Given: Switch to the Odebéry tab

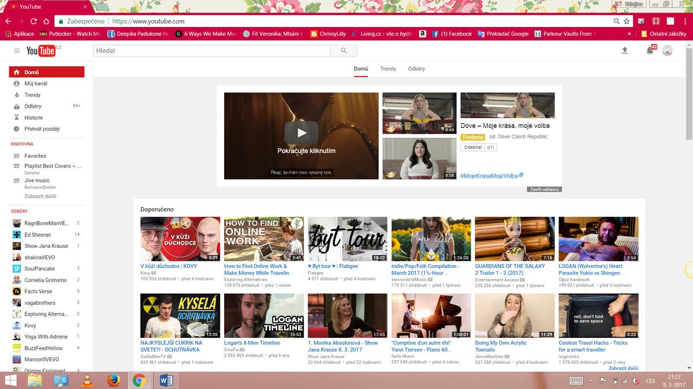Looking at the screenshot, I should [x=416, y=69].
